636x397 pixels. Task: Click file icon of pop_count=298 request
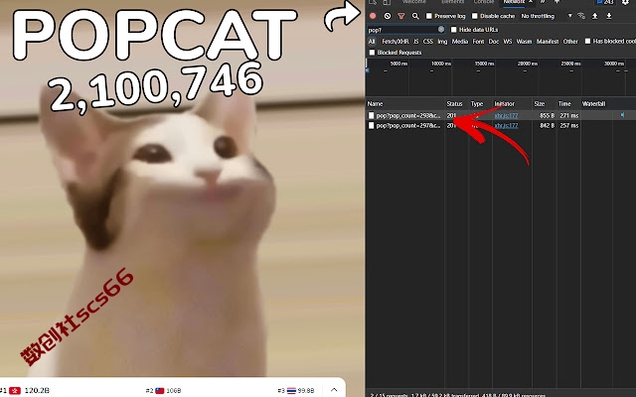[371, 115]
